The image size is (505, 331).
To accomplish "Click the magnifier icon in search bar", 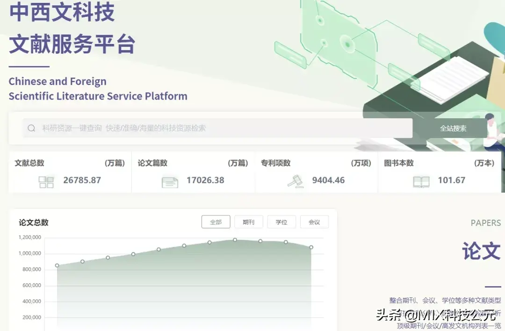I will [x=31, y=128].
